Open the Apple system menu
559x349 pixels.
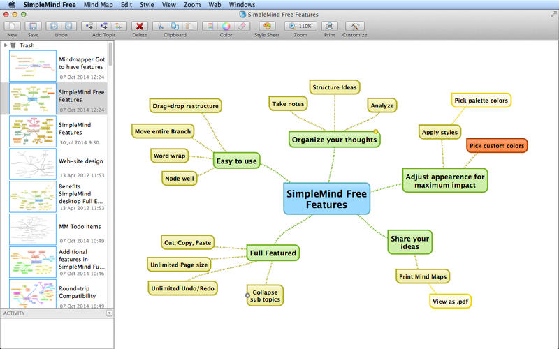[11, 5]
